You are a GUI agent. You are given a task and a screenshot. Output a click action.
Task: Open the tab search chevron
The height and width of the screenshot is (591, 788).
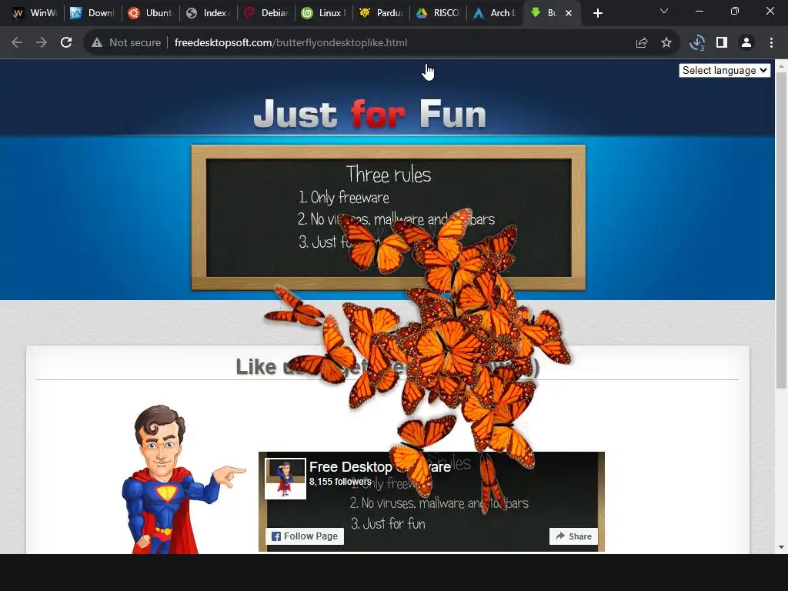664,11
